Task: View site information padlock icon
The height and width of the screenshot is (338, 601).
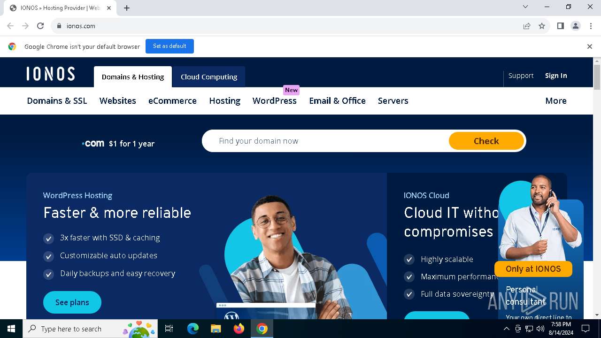Action: click(x=59, y=26)
